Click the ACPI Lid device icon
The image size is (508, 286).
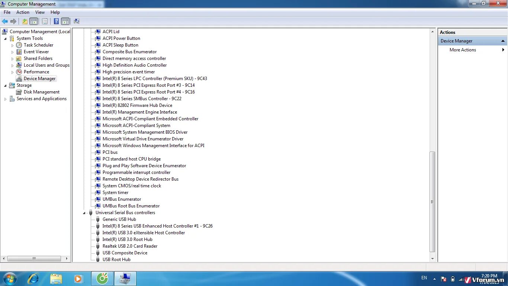[x=98, y=32]
